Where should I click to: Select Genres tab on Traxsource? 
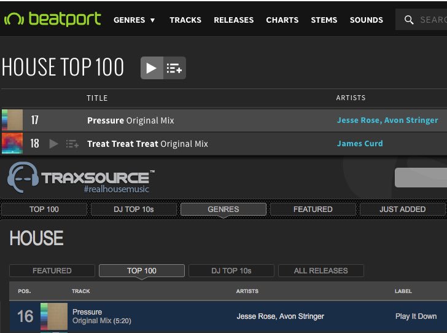coord(223,209)
